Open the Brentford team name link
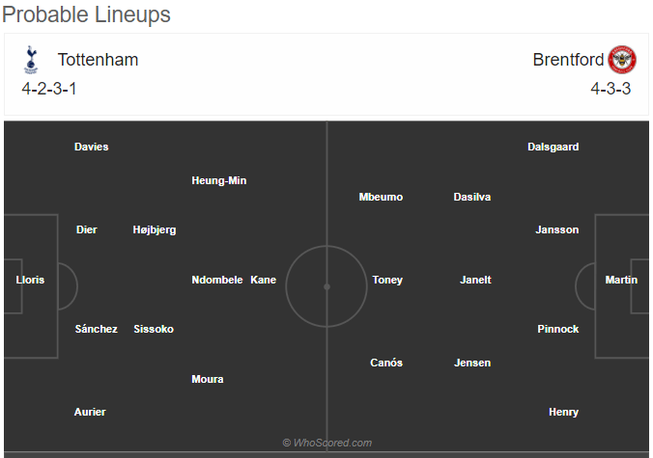Image resolution: width=653 pixels, height=458 pixels. 568,60
